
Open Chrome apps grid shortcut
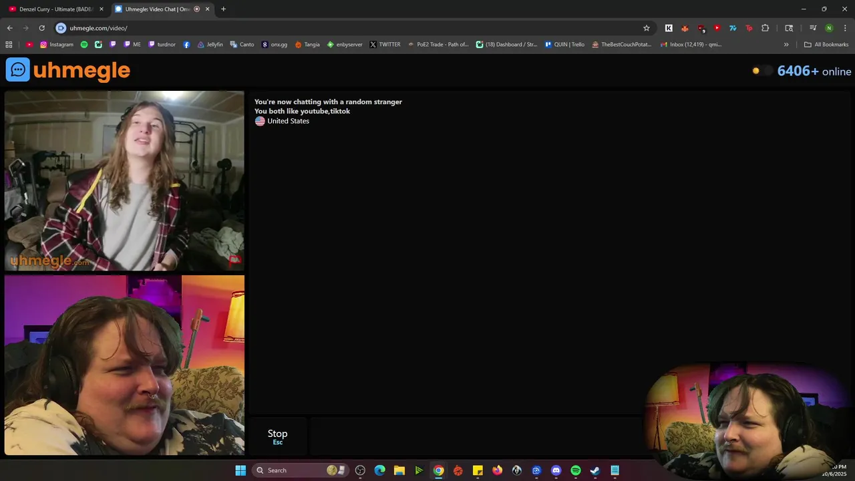[x=9, y=45]
